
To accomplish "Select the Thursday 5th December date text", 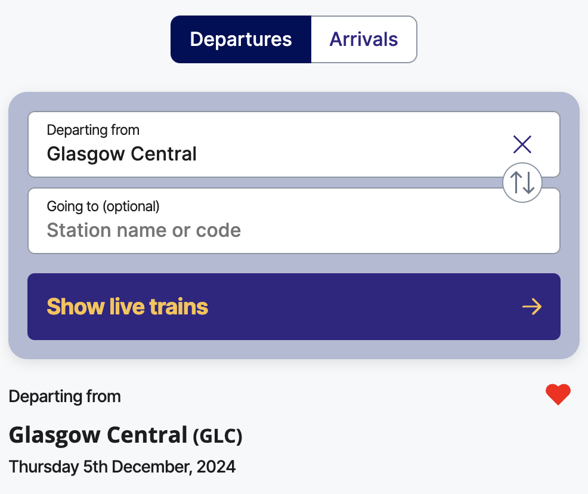I will (122, 467).
